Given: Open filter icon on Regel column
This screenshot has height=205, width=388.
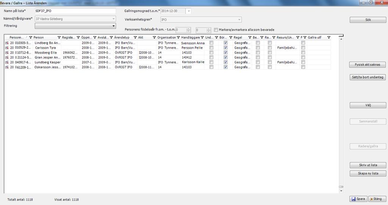Looking at the screenshot, I should pos(250,38).
